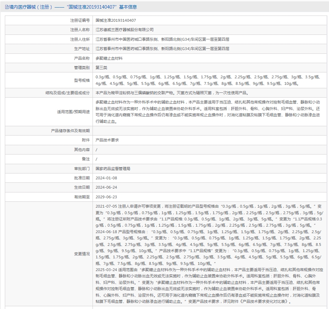
Task: Click the 产品储存条件及有效期 label
Action: 70,131
